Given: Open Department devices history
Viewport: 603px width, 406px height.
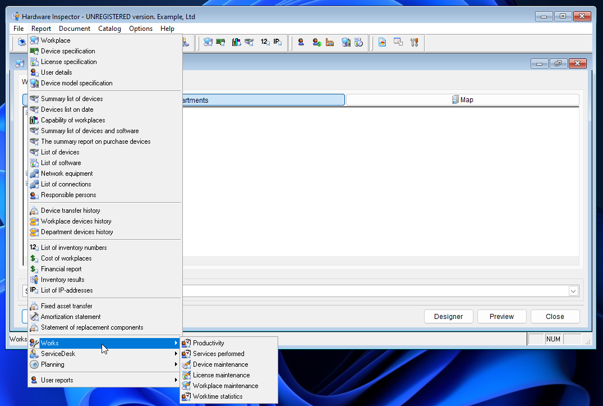Looking at the screenshot, I should point(105,232).
